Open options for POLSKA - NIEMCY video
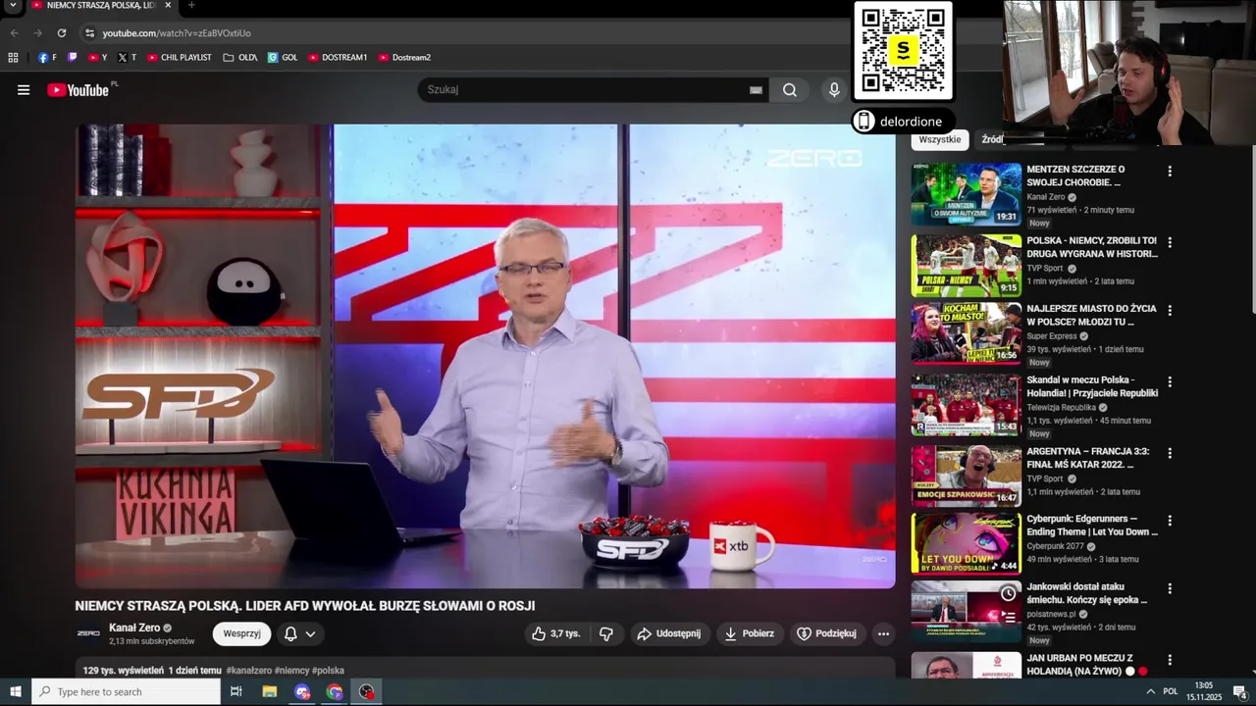 pos(1169,242)
